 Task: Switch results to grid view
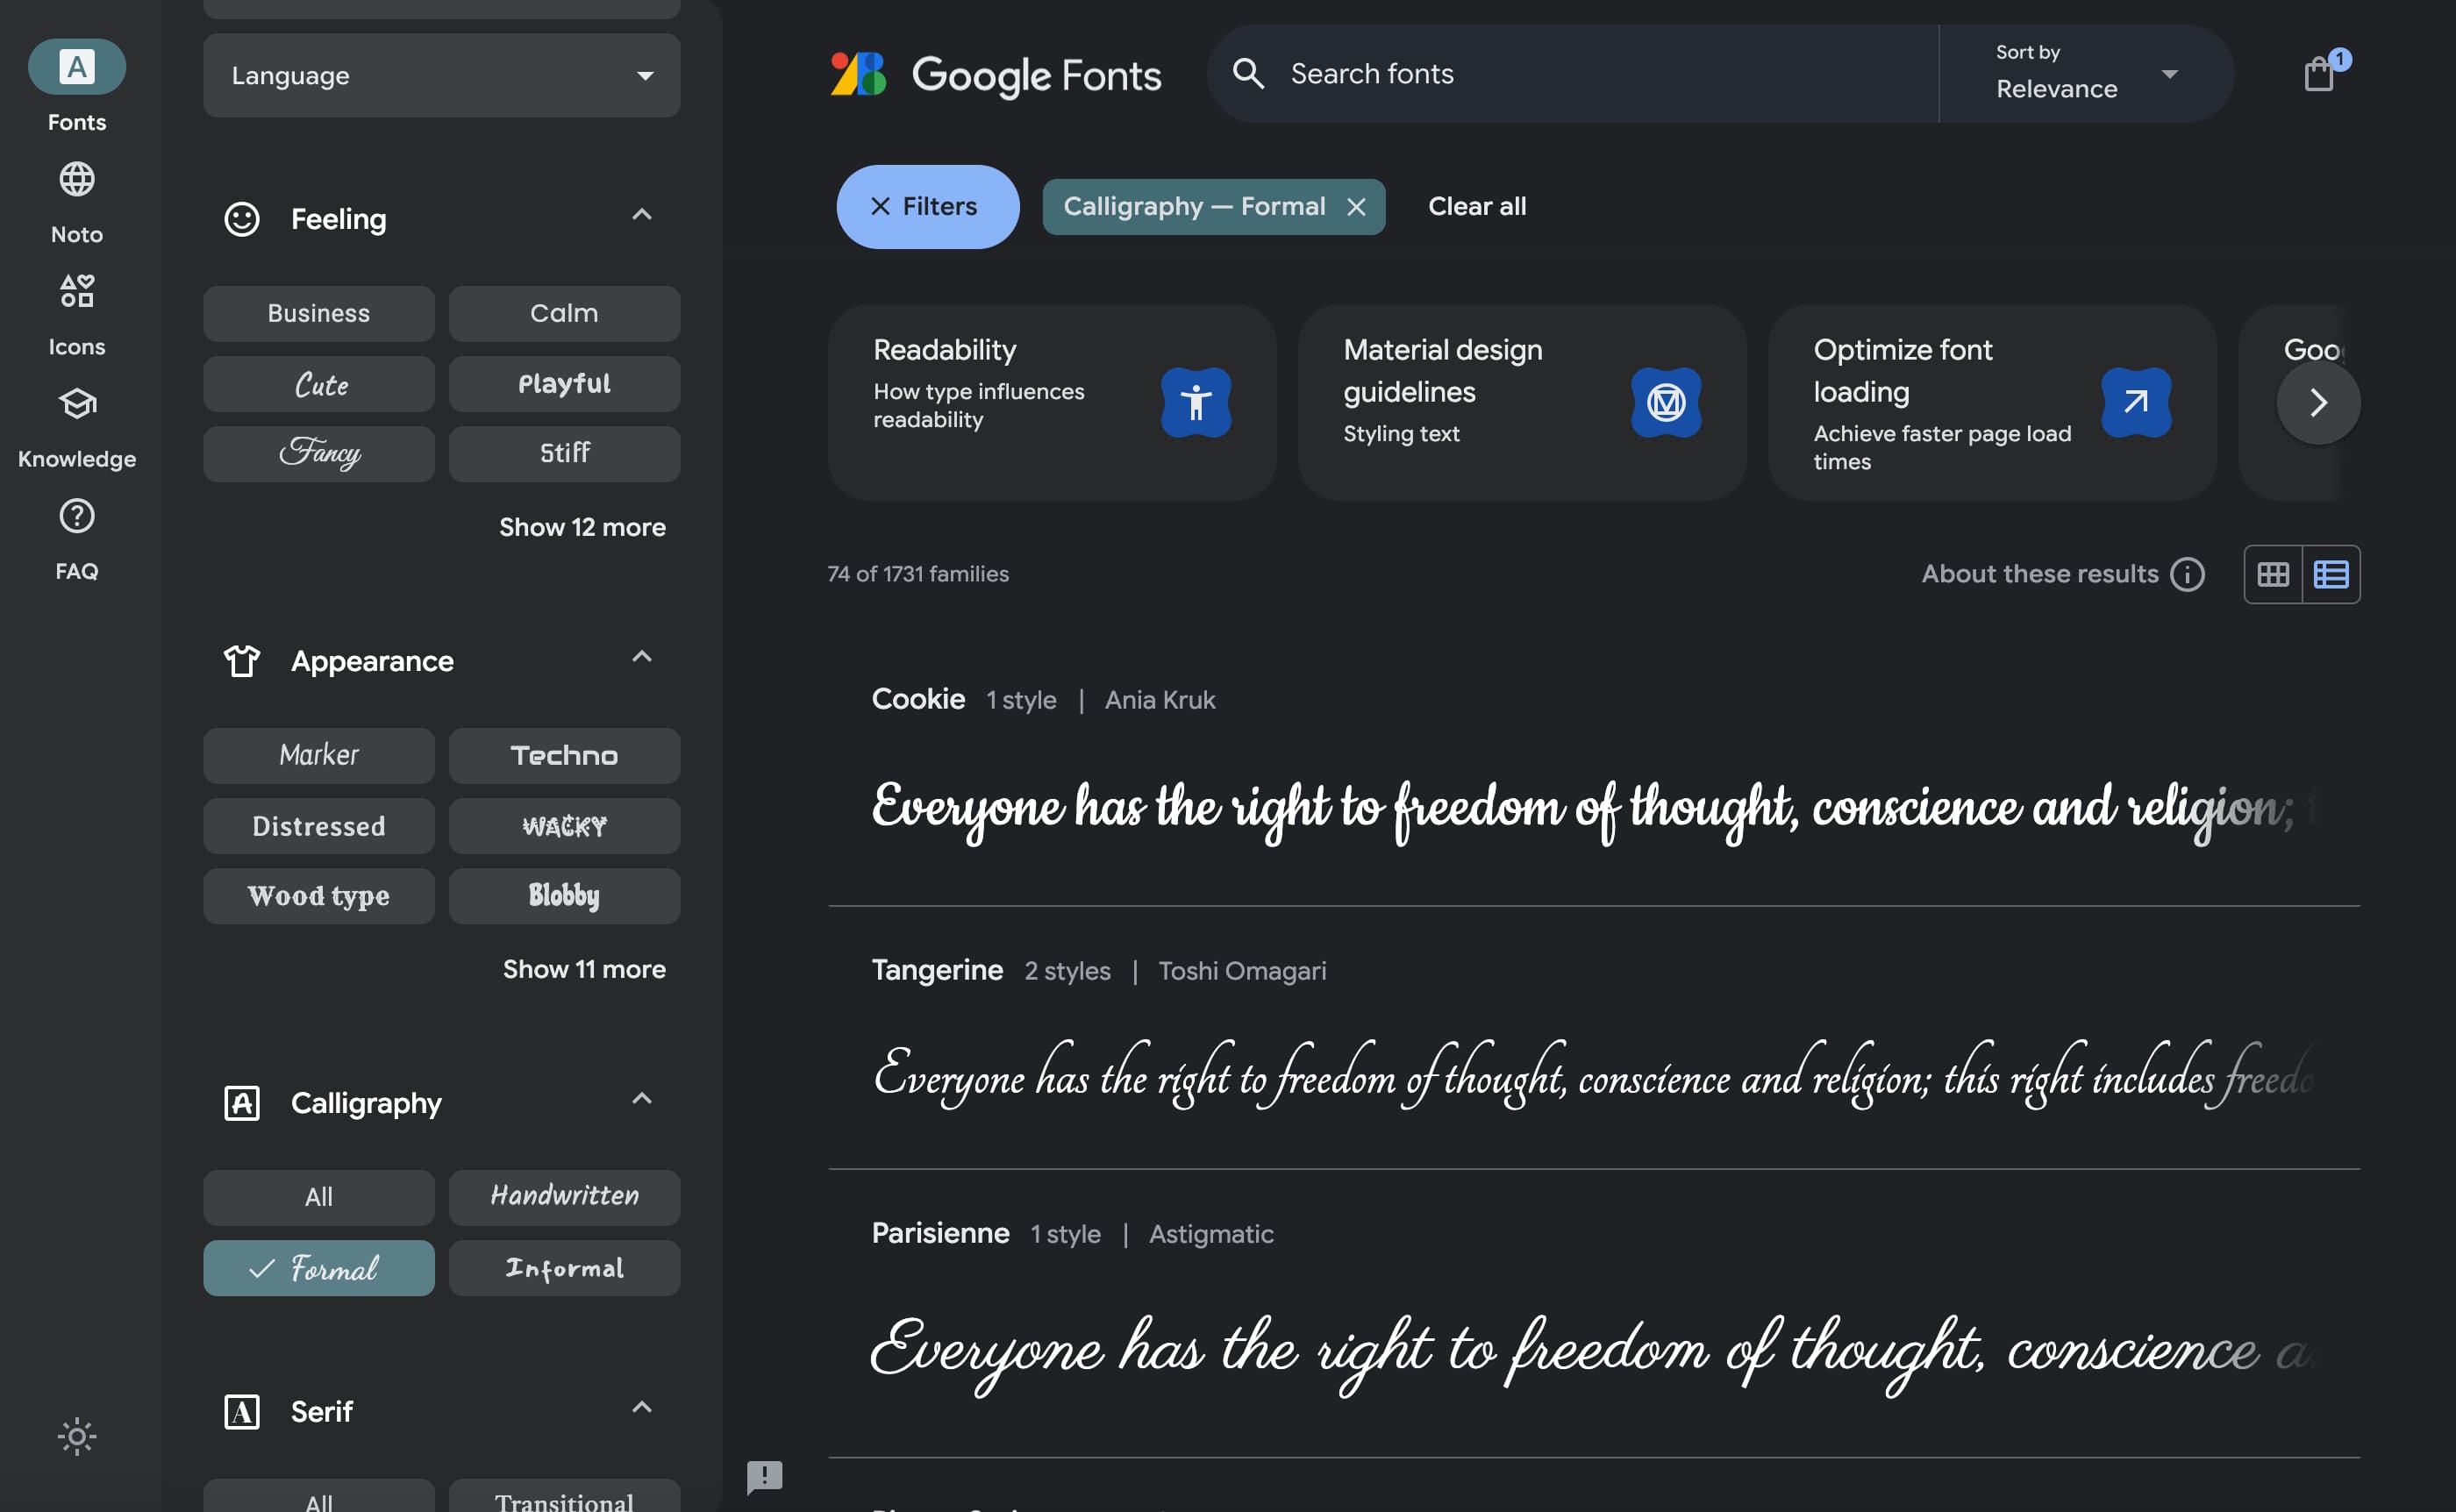point(2273,573)
